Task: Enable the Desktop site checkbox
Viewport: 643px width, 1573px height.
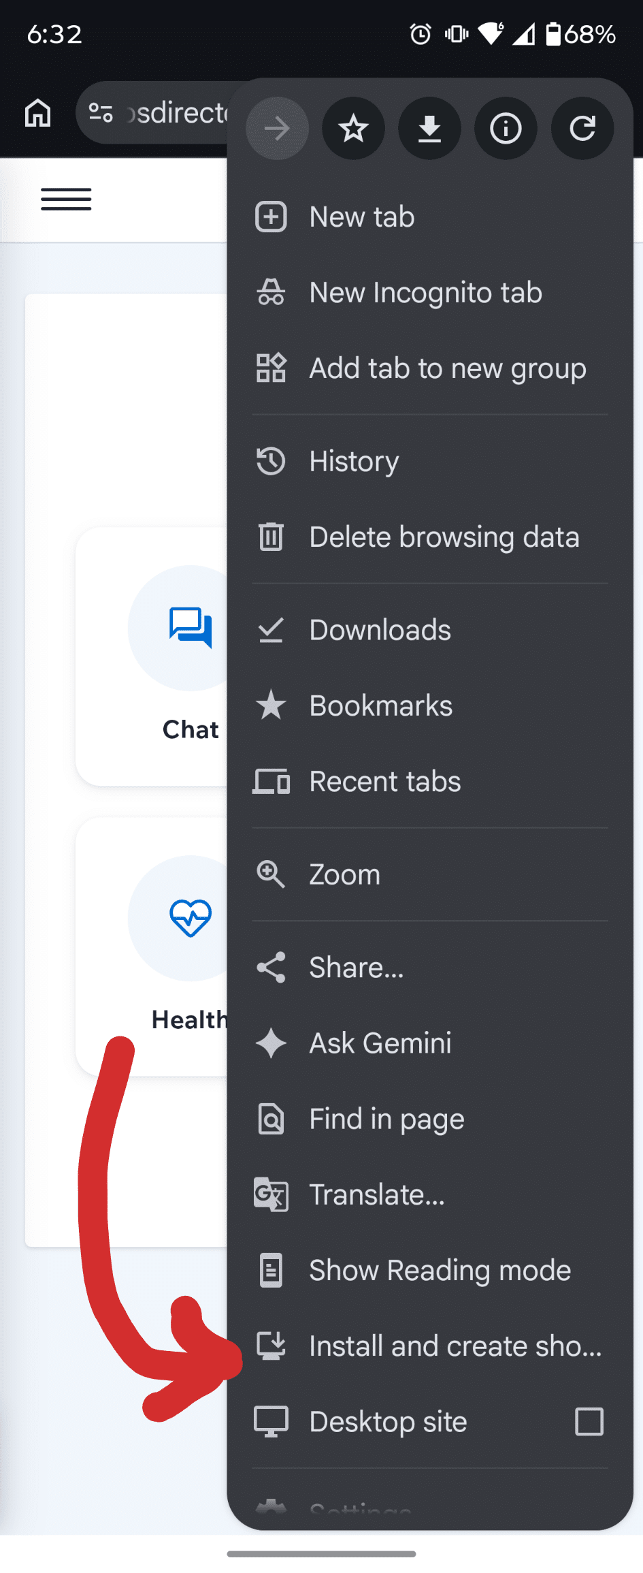Action: [x=589, y=1422]
